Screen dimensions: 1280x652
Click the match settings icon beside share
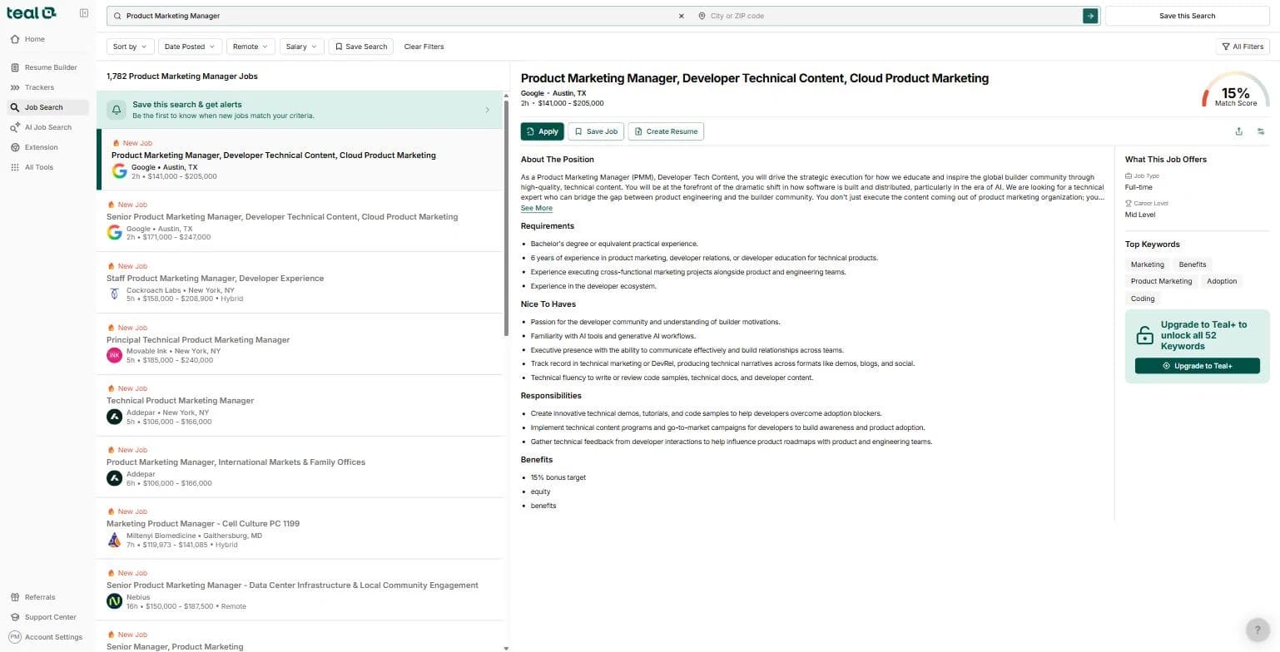(1261, 131)
